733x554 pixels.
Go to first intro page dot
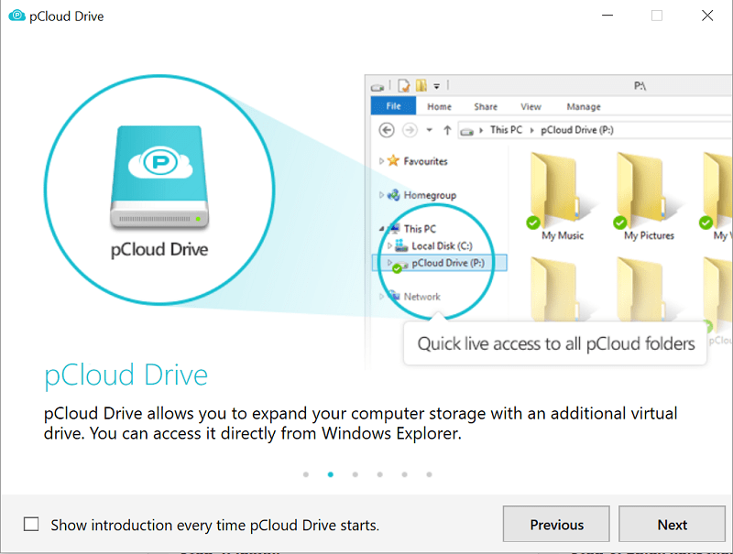point(306,474)
